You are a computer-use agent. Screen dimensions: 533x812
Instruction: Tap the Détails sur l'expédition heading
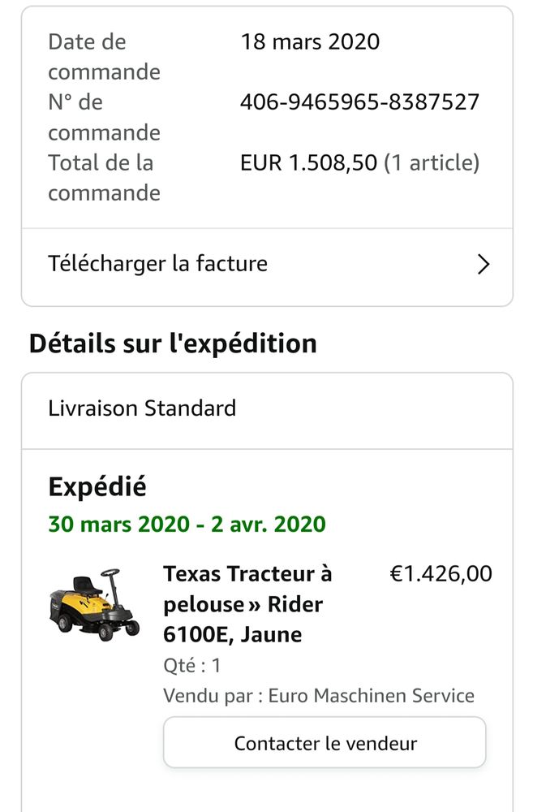pyautogui.click(x=172, y=343)
